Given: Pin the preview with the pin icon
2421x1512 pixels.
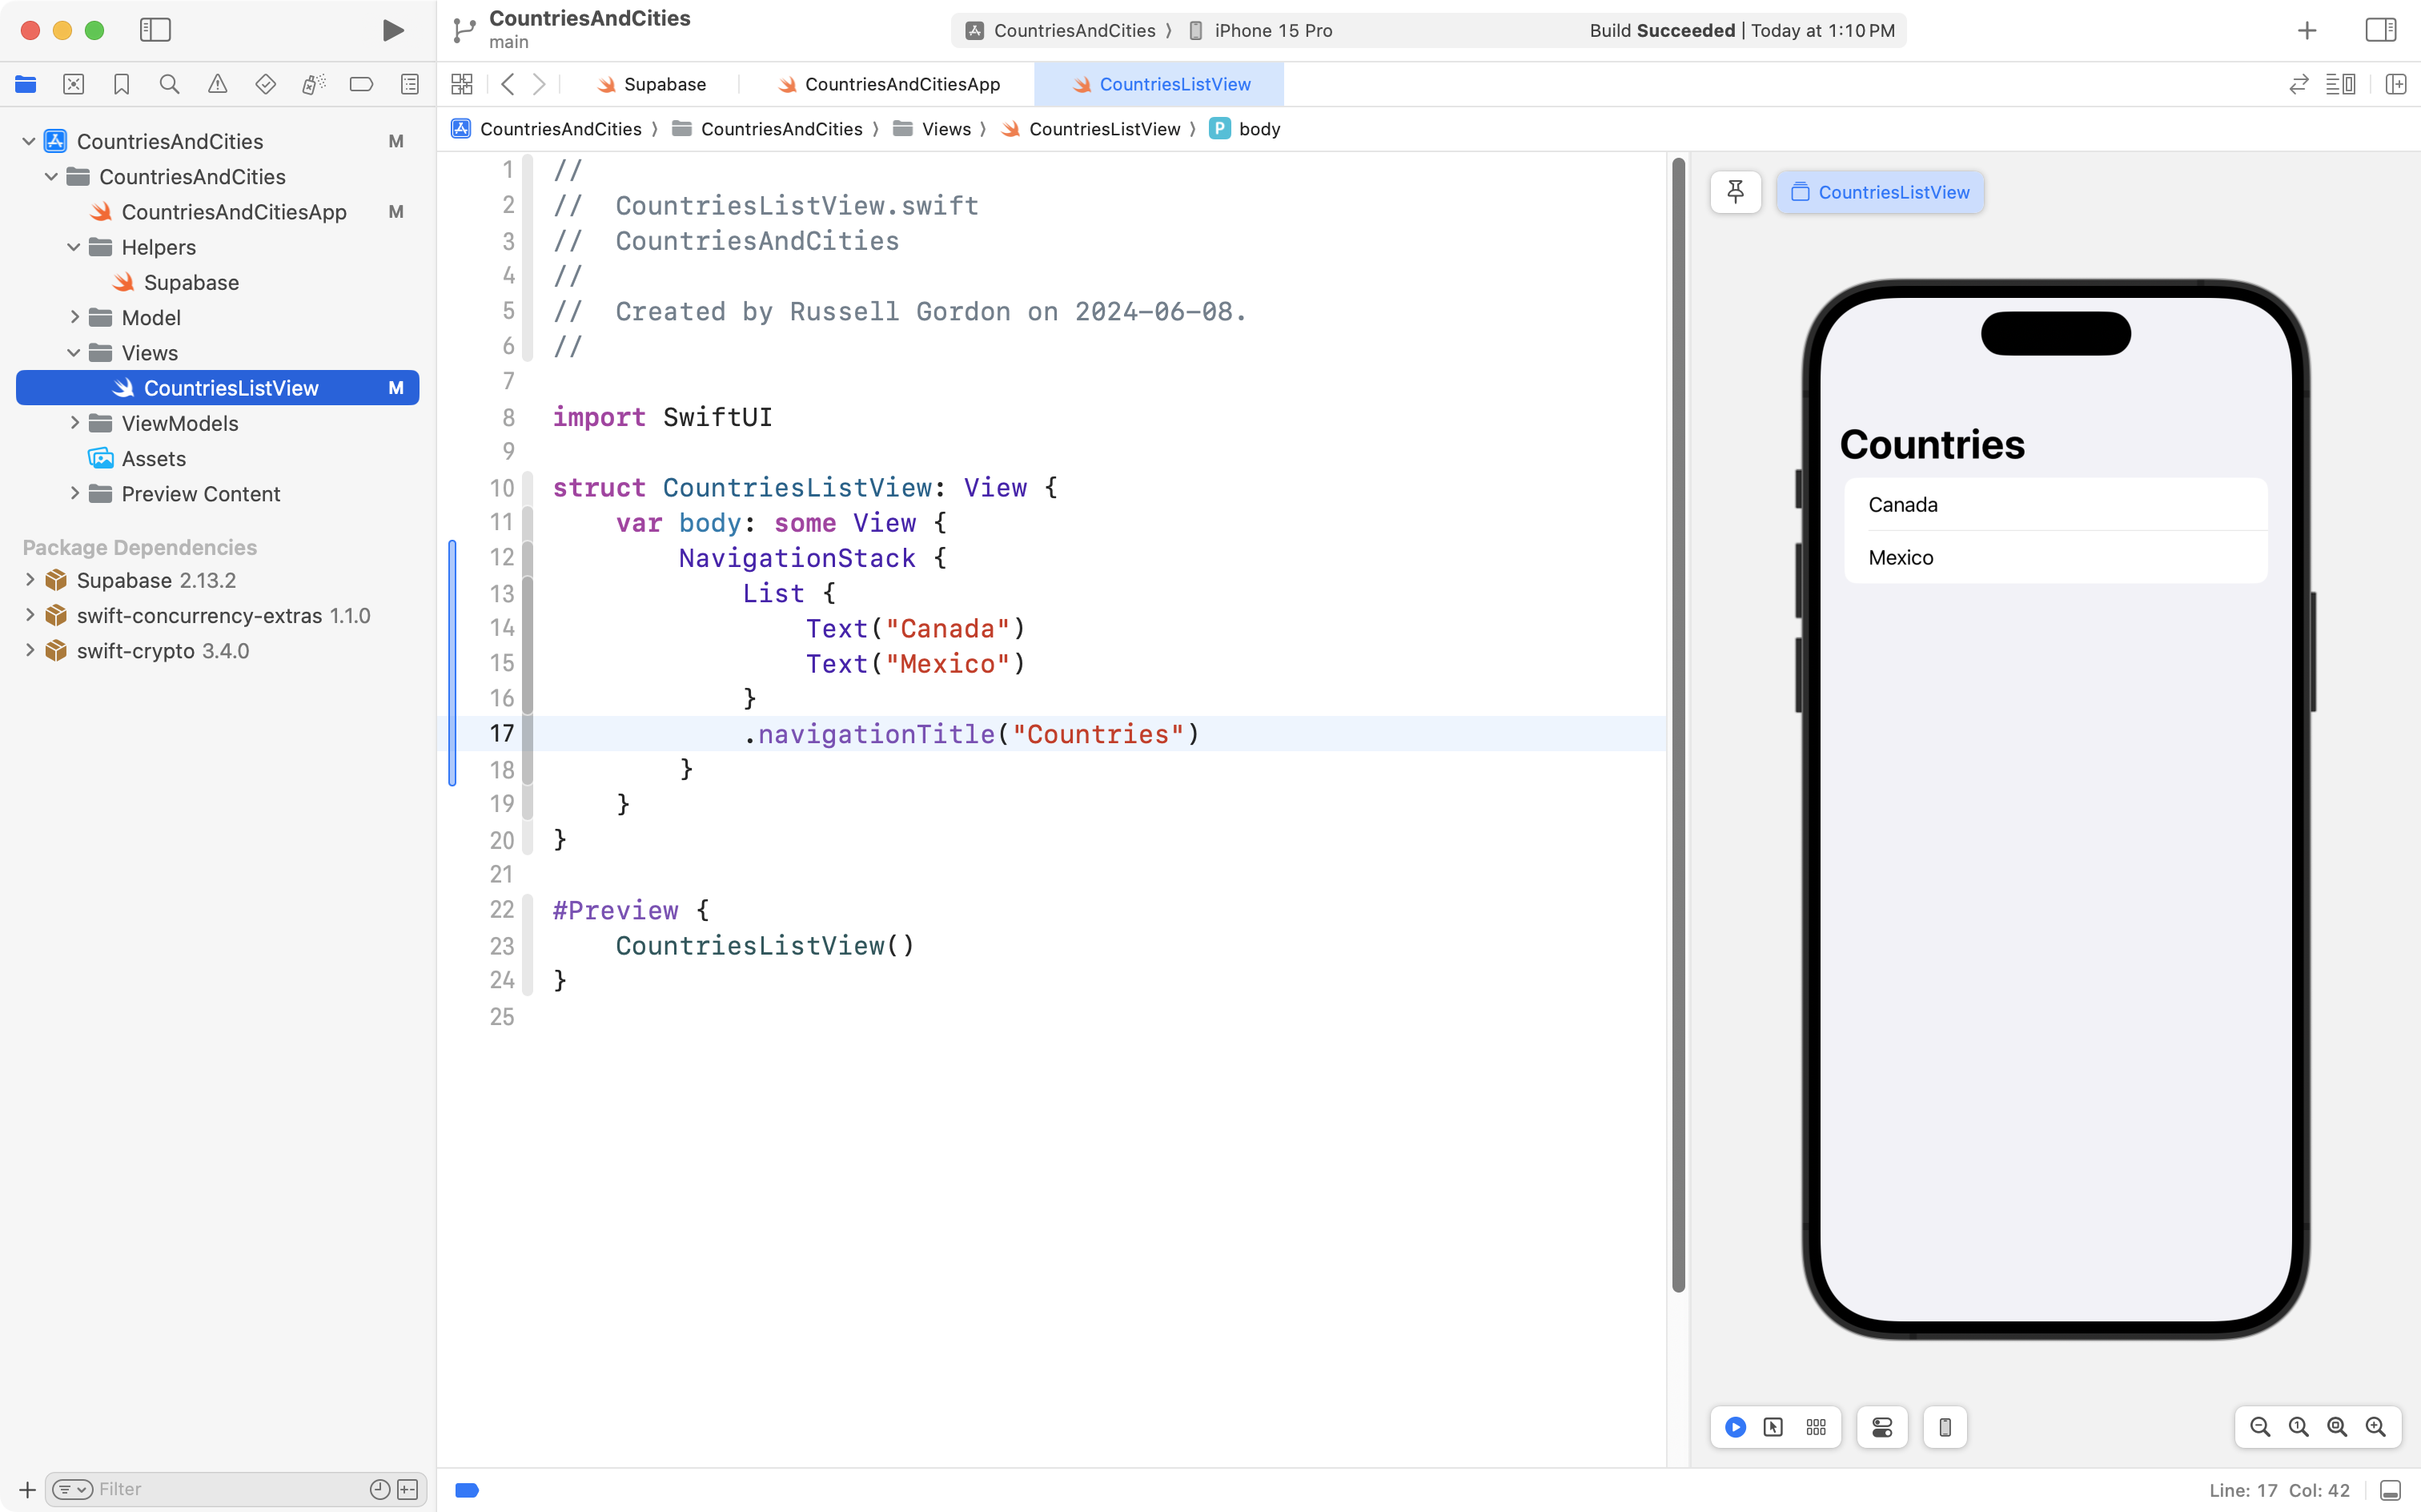Looking at the screenshot, I should (x=1735, y=192).
